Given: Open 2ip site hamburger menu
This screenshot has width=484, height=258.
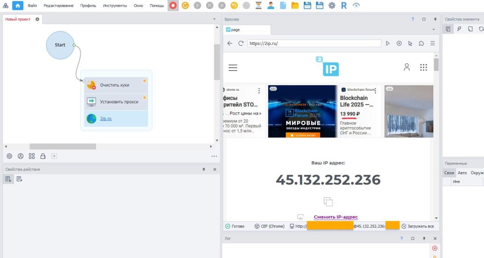Looking at the screenshot, I should click(x=233, y=68).
